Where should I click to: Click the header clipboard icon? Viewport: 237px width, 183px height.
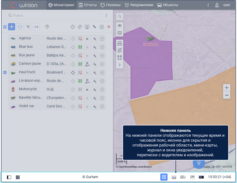click(x=102, y=27)
